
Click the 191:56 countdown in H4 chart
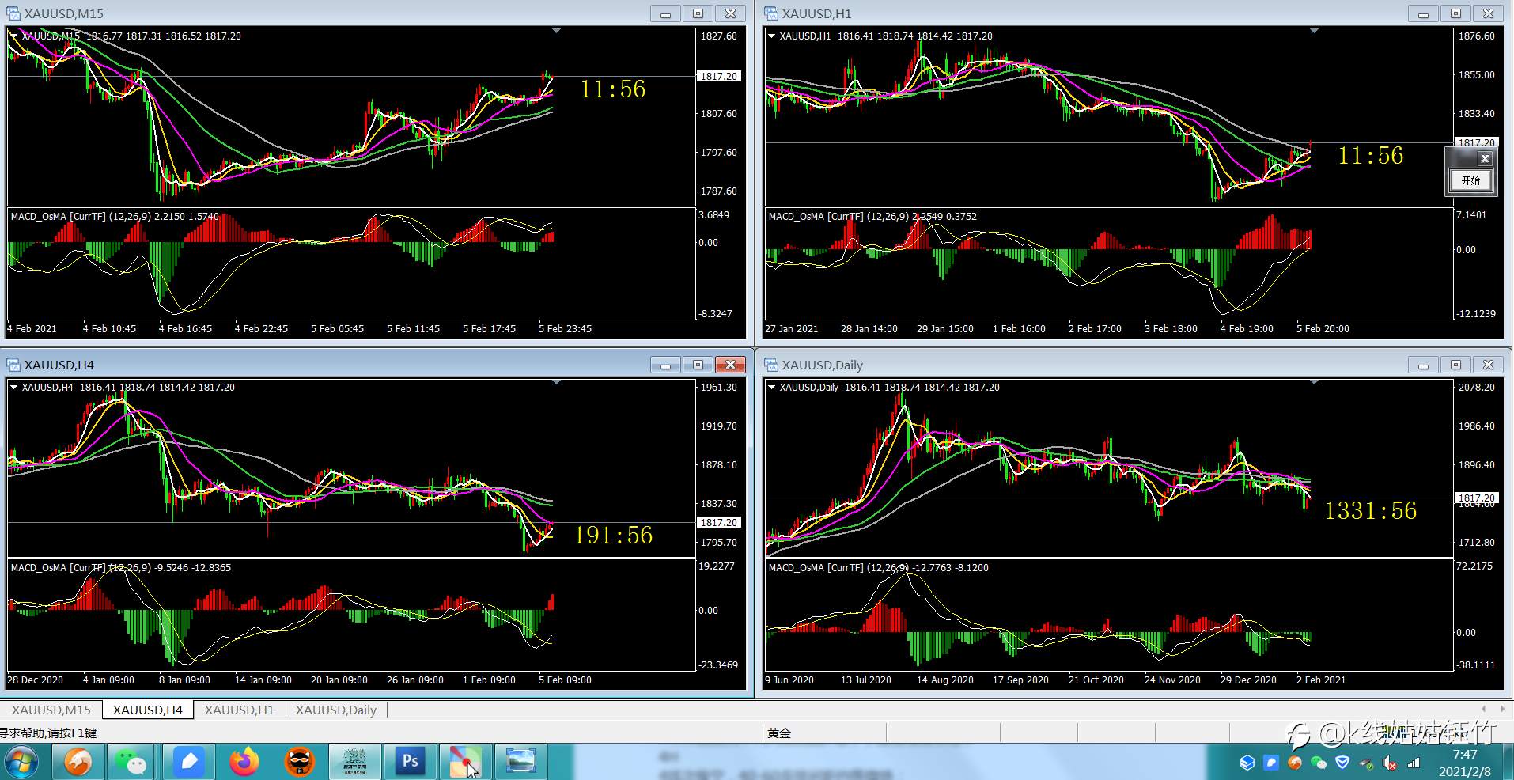click(614, 536)
